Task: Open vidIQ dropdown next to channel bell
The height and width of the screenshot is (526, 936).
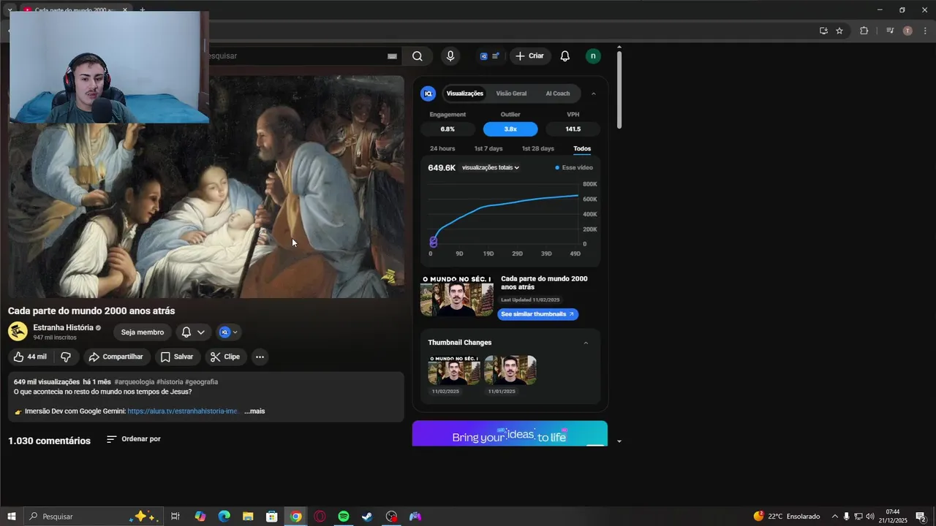Action: coord(229,332)
